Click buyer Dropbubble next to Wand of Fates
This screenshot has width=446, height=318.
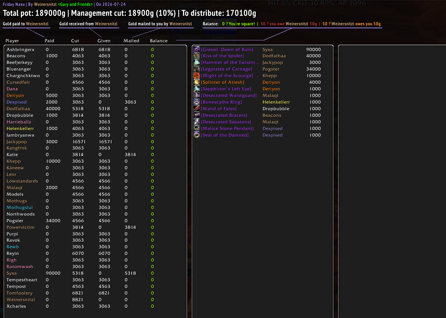276,109
